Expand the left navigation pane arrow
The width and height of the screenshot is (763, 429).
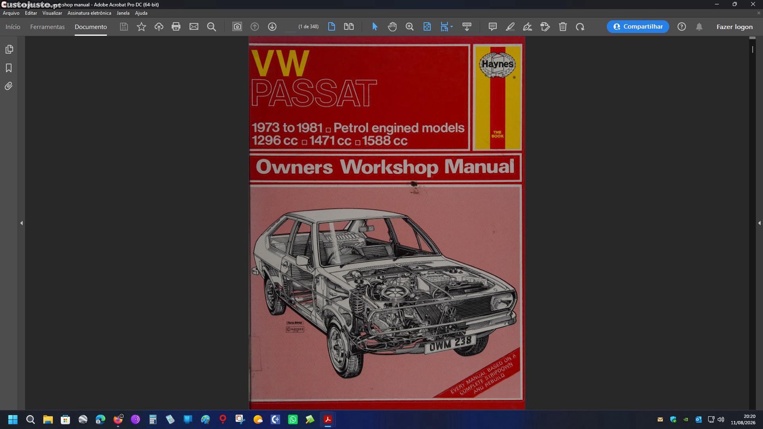click(21, 223)
